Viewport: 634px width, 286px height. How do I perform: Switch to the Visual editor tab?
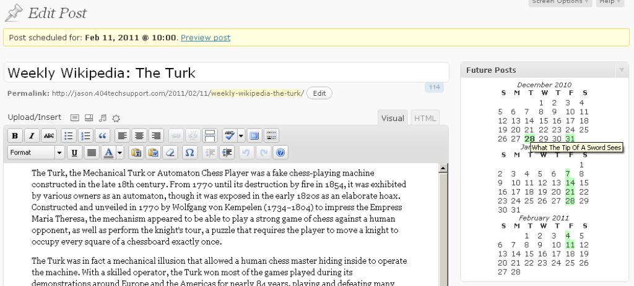pos(393,118)
